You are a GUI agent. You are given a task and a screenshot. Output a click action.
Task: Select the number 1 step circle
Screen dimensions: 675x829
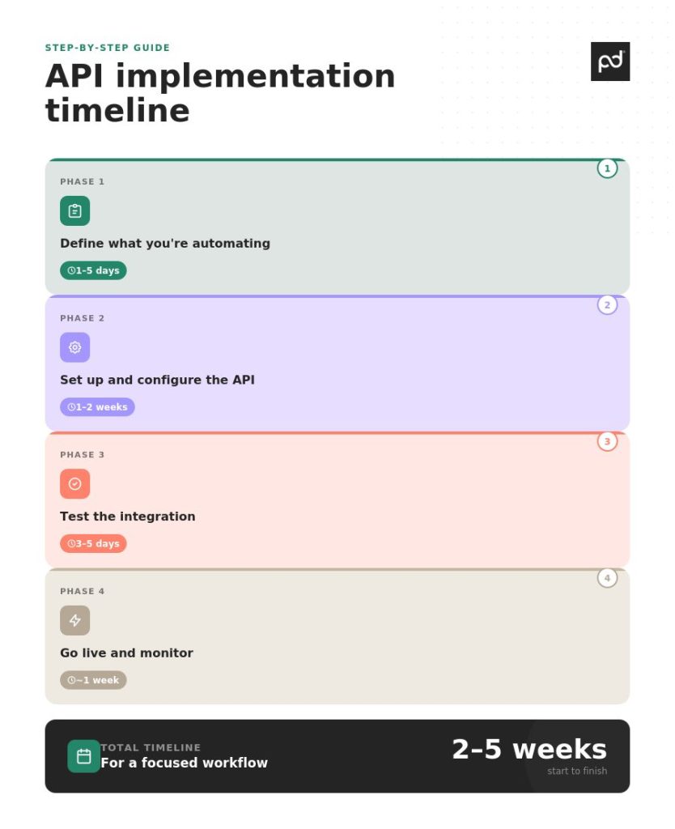pos(607,168)
